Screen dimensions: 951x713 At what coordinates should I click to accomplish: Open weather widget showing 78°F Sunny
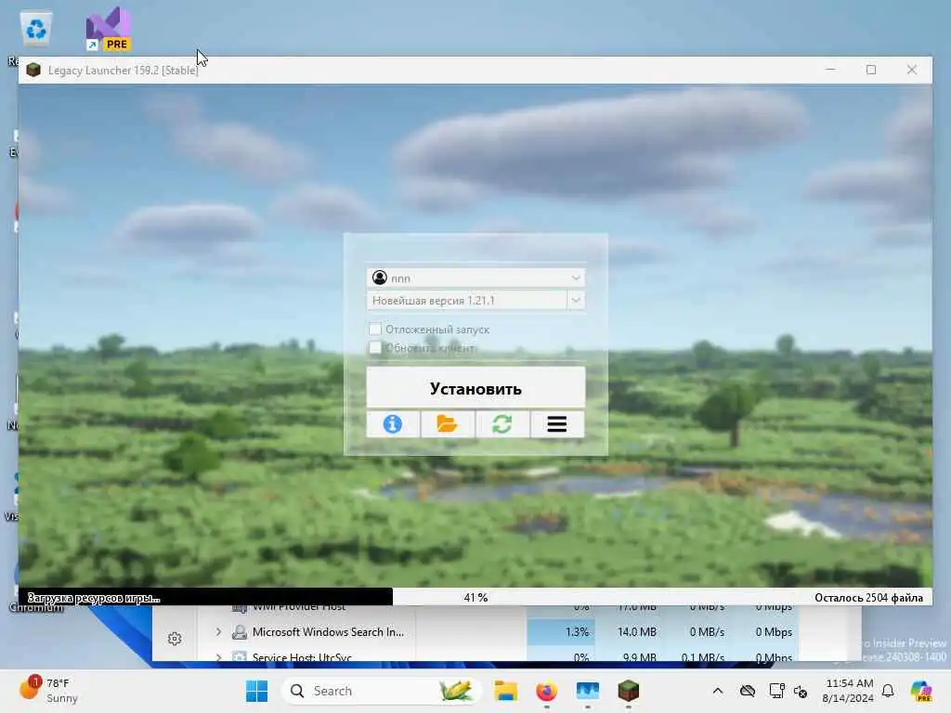(x=48, y=690)
